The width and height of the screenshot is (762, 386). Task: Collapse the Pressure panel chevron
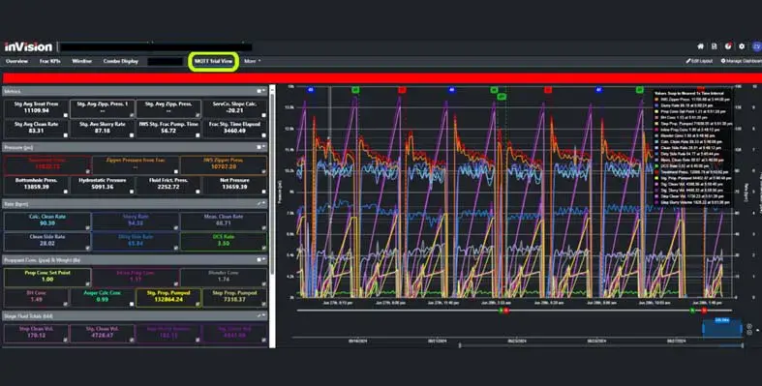(x=264, y=147)
